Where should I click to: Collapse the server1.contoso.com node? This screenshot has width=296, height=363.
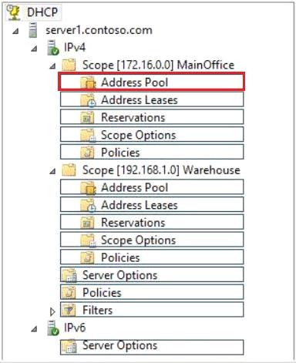(x=16, y=31)
